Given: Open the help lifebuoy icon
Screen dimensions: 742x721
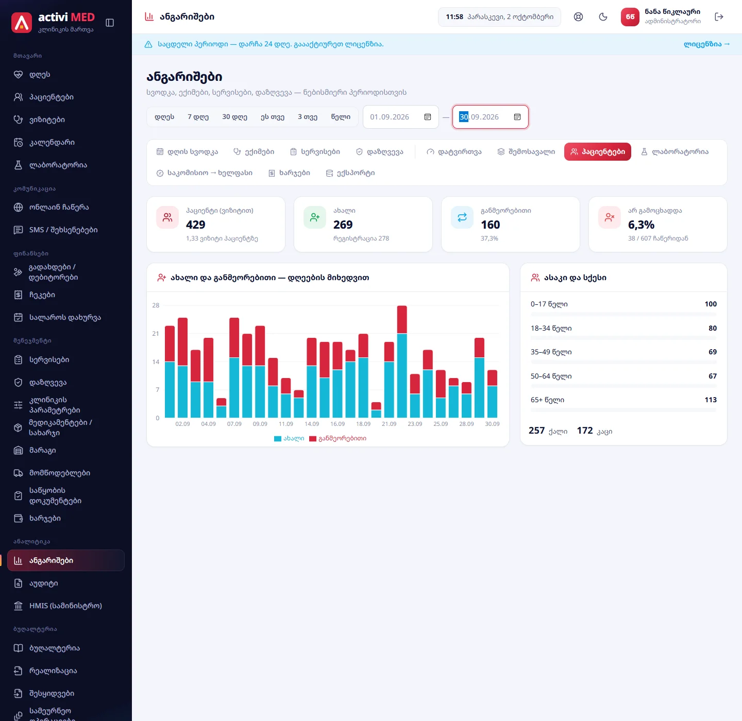Looking at the screenshot, I should pyautogui.click(x=579, y=17).
